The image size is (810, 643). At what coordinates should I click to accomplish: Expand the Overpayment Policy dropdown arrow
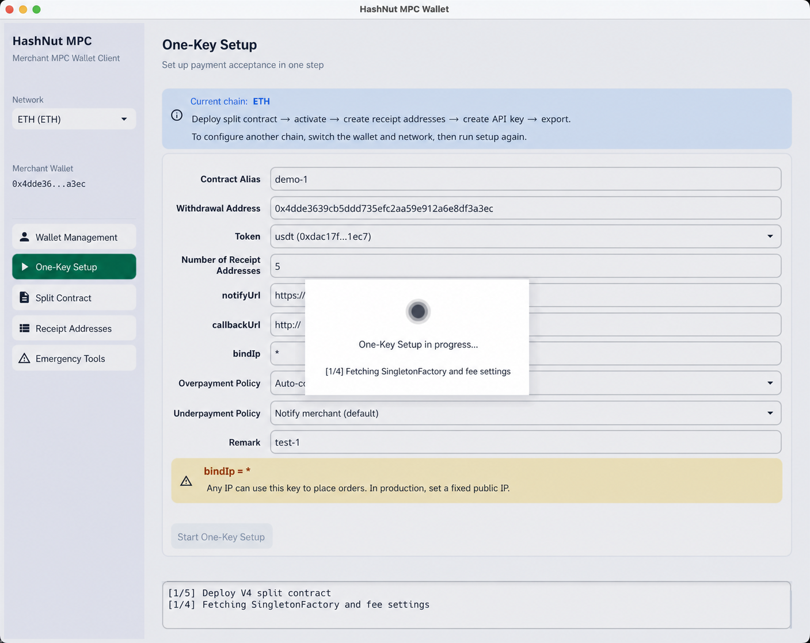[770, 383]
